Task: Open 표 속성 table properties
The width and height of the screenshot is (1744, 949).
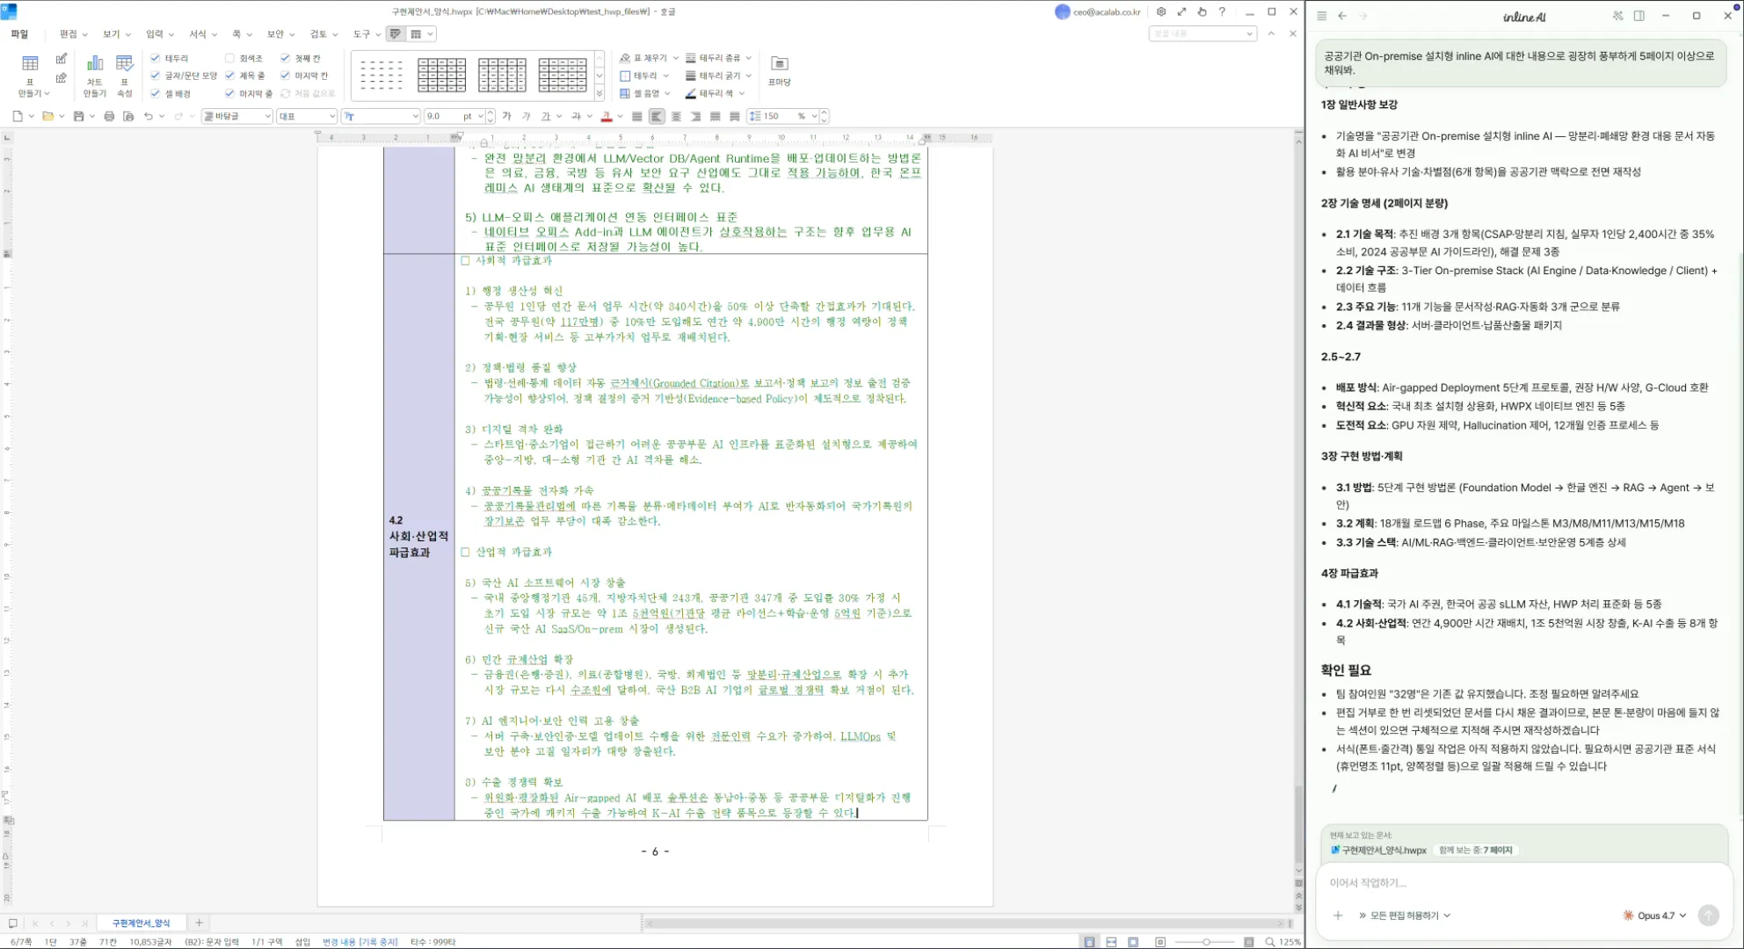Action: pyautogui.click(x=125, y=64)
